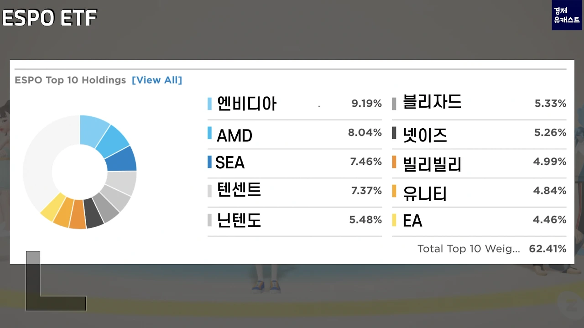The image size is (584, 328).
Task: Select the 넷이즈 dark gray marker
Action: coord(394,133)
